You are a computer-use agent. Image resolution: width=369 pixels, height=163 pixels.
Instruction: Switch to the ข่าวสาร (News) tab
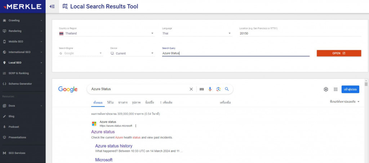pyautogui.click(x=123, y=102)
